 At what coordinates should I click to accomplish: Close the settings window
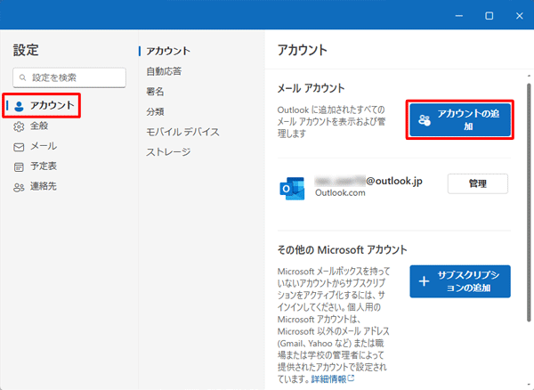click(x=519, y=16)
